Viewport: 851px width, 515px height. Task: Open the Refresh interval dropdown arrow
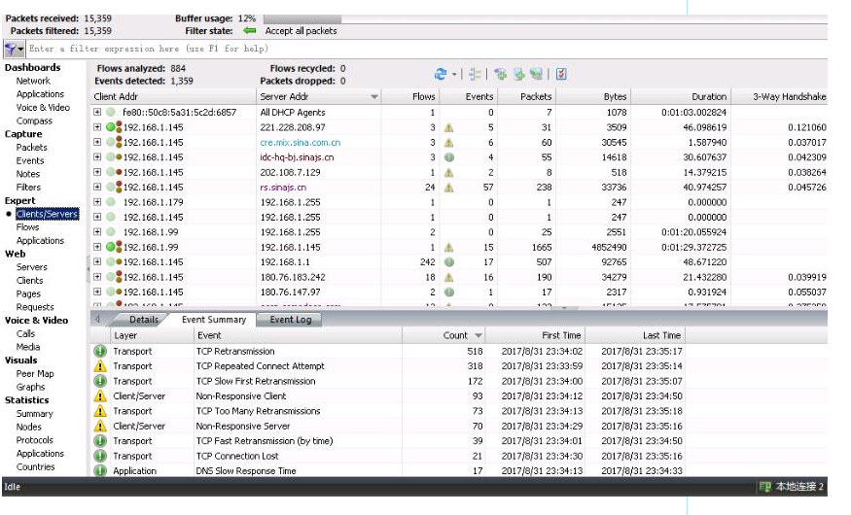coord(454,74)
